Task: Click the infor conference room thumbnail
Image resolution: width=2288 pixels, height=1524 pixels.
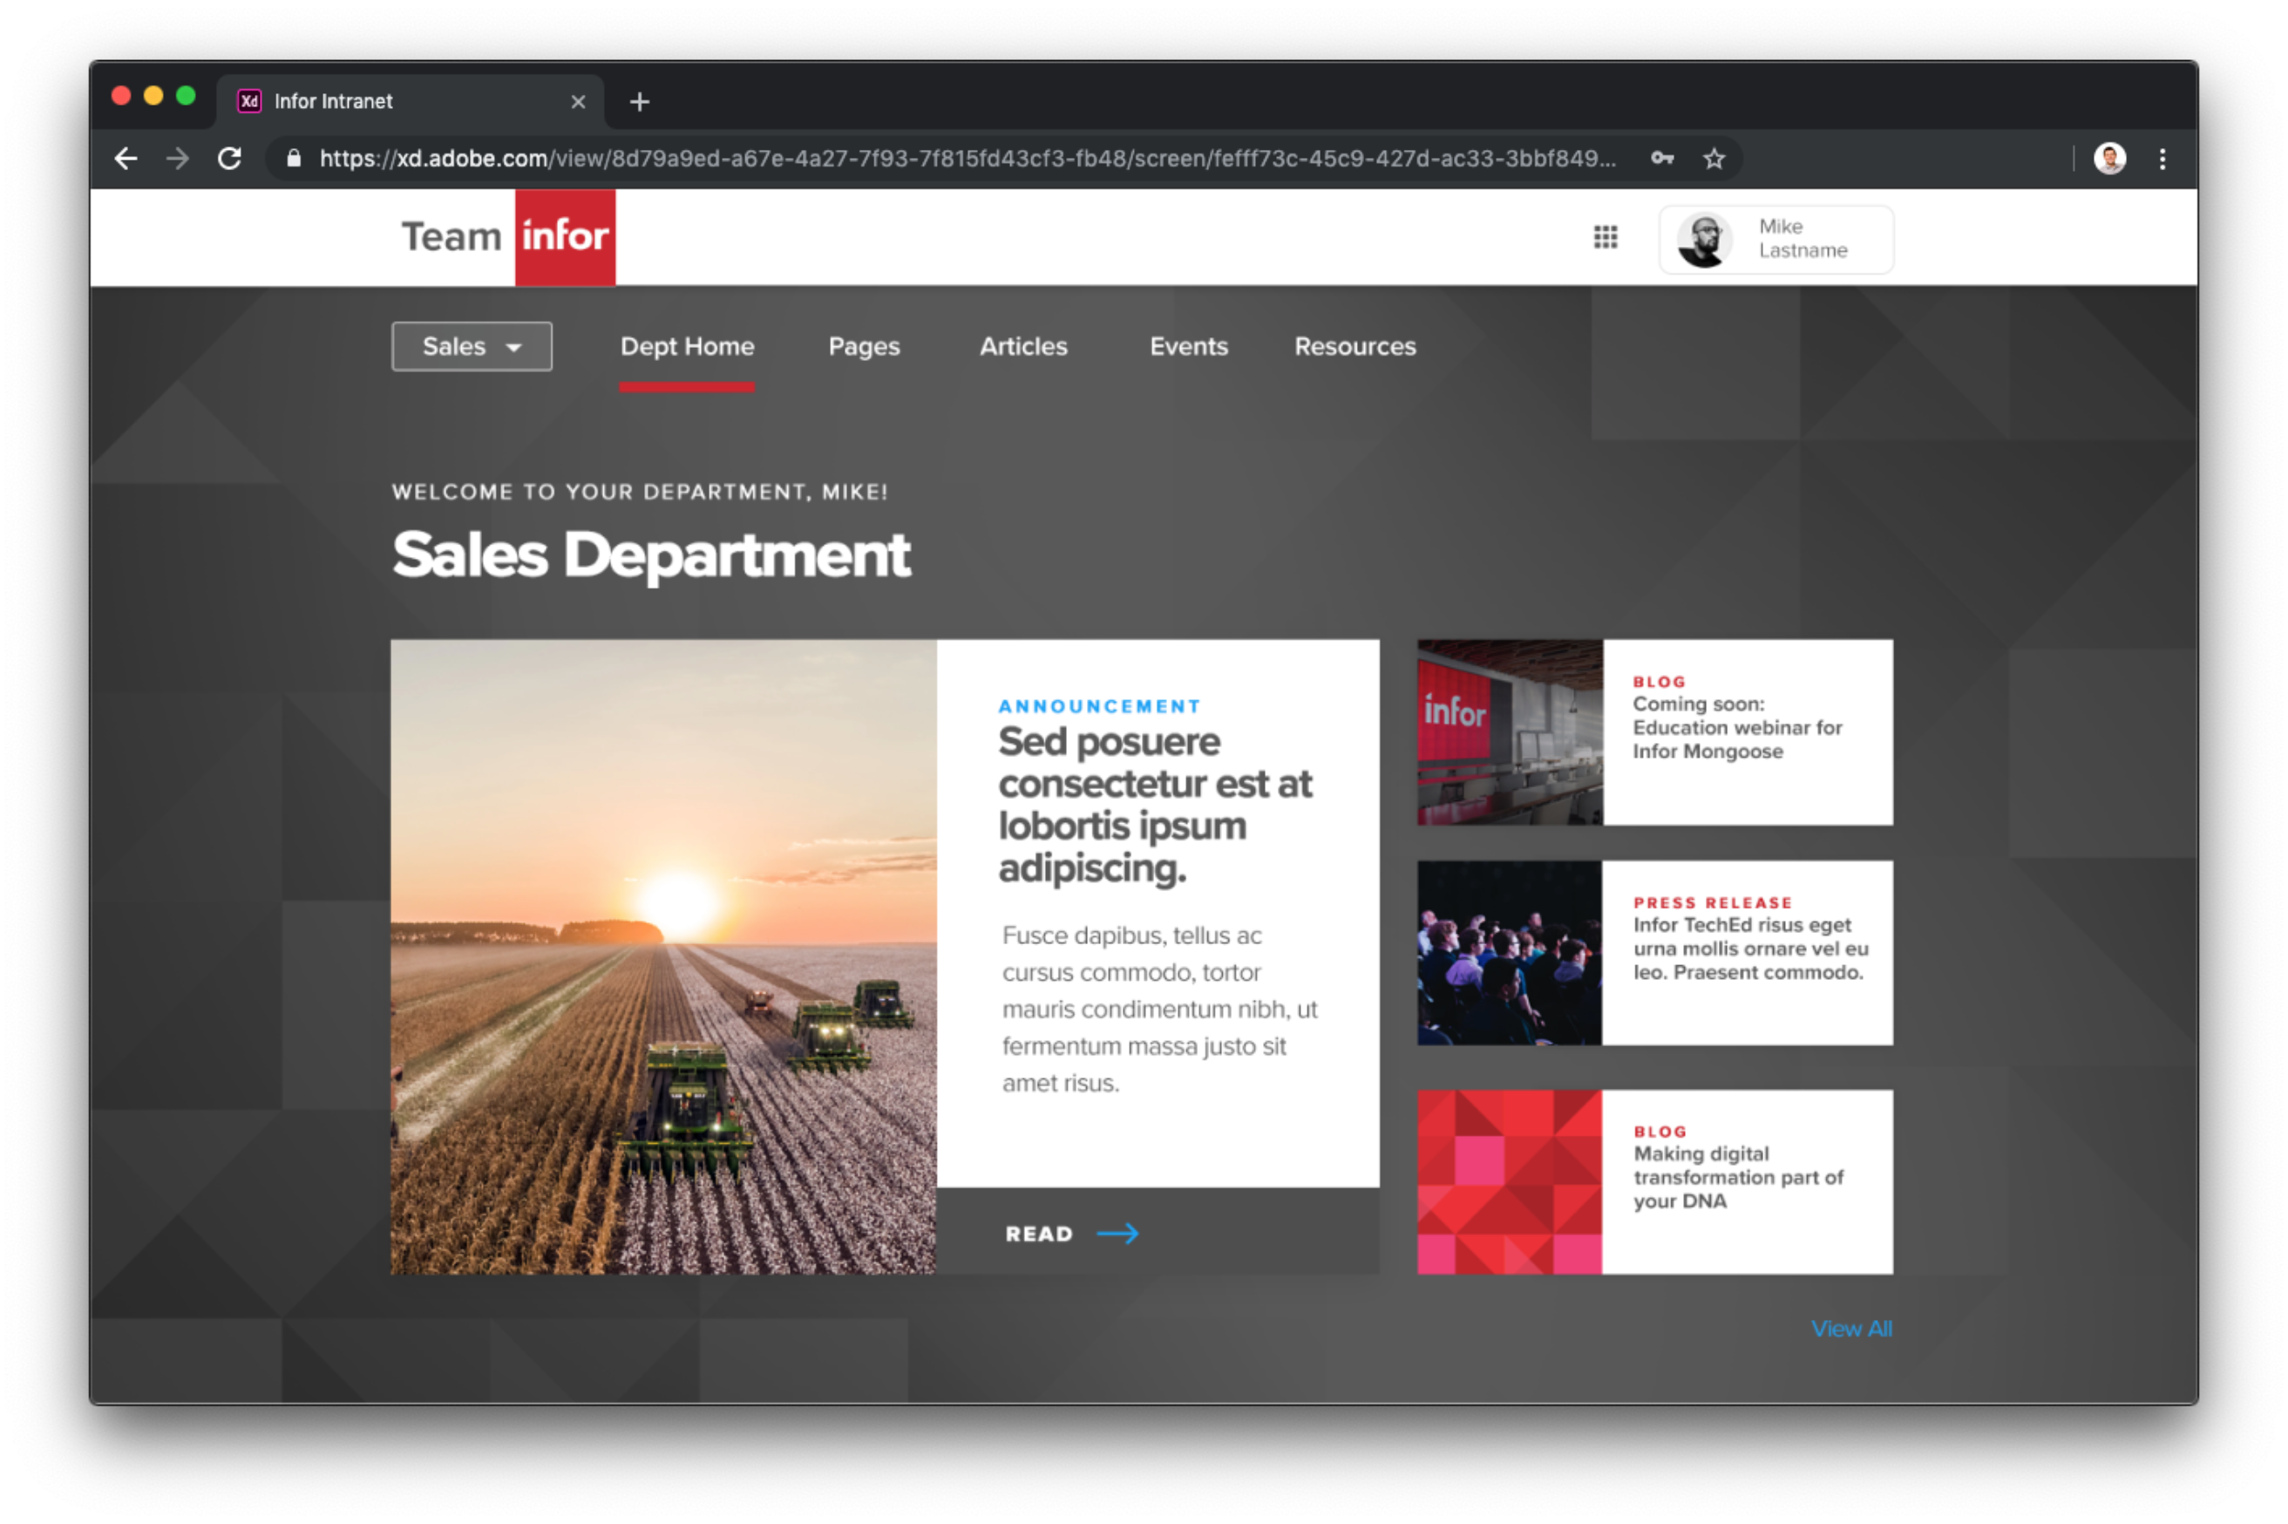Action: pyautogui.click(x=1509, y=731)
